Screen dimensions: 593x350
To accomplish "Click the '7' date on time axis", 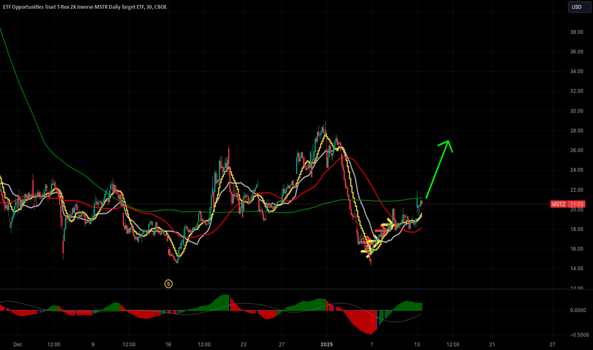I will (x=372, y=345).
